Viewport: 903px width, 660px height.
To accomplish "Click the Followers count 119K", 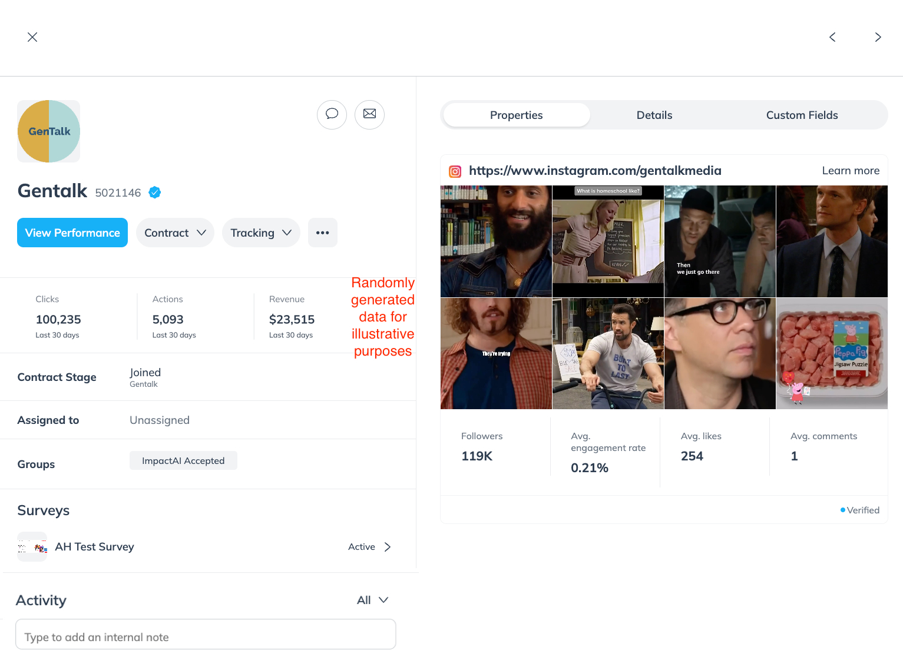I will pos(477,456).
